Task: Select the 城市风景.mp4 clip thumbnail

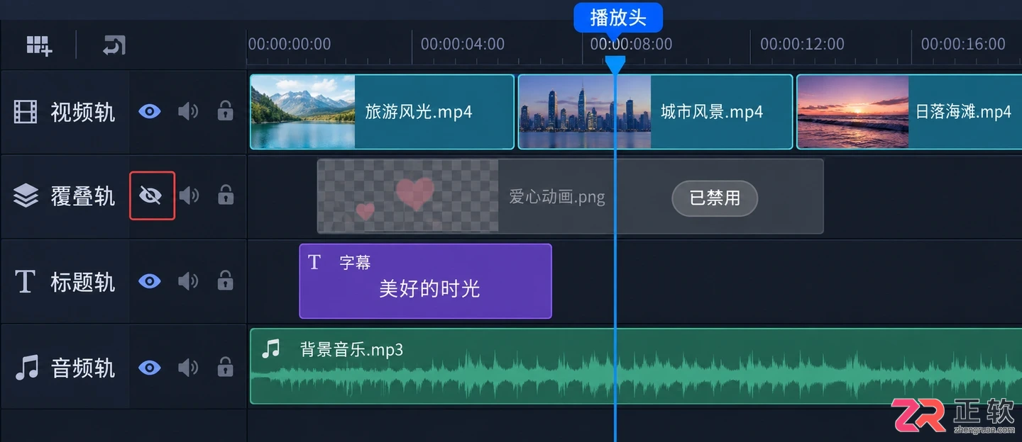Action: tap(585, 112)
